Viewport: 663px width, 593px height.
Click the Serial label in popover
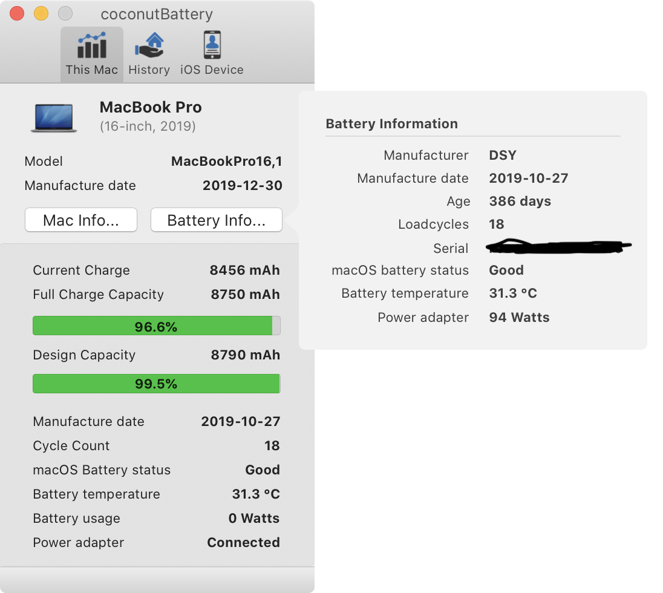tap(451, 248)
